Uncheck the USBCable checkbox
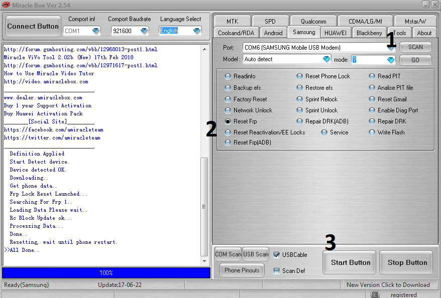Viewport: 441px width, 298px height. click(x=276, y=255)
